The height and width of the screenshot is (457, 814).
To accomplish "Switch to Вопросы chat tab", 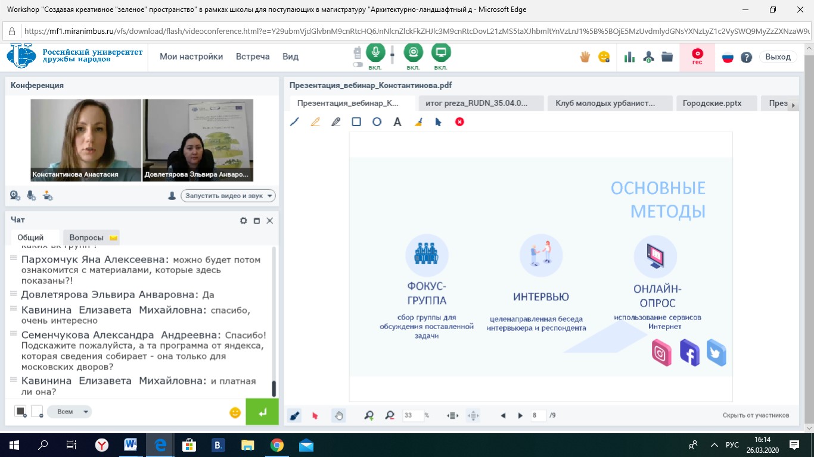I will pos(92,237).
